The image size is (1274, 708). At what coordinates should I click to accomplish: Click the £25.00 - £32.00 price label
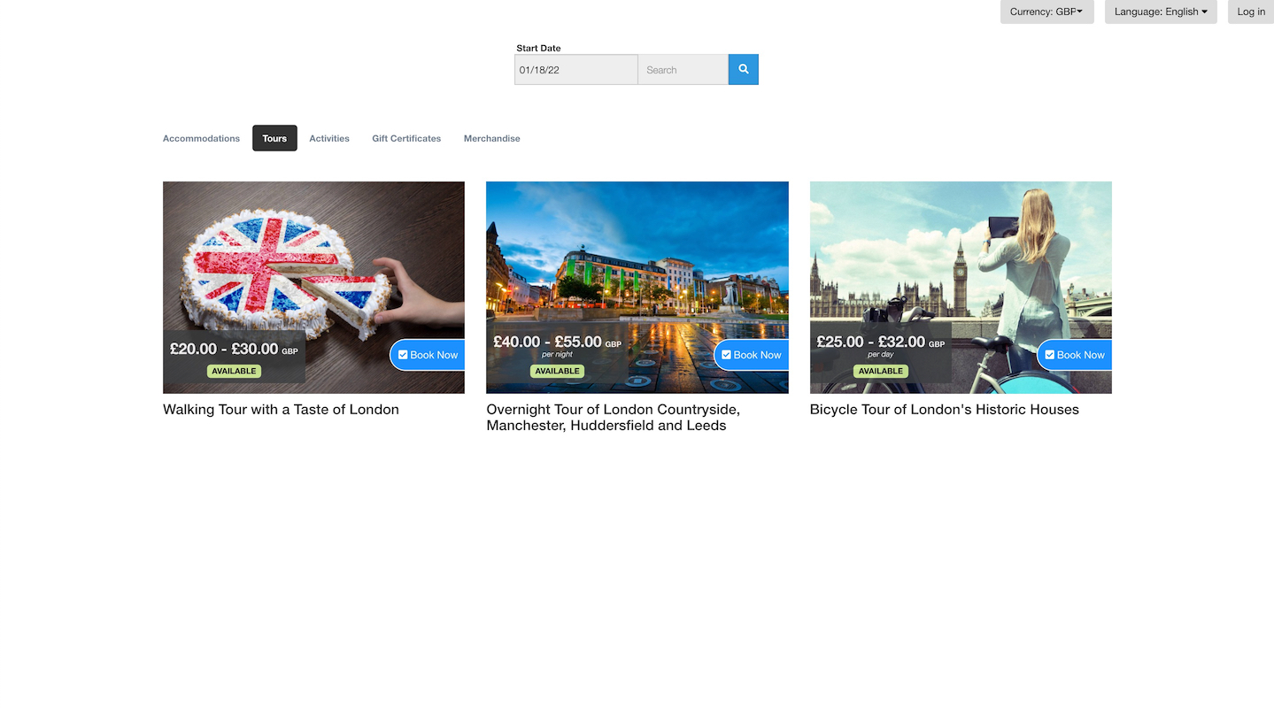(881, 342)
